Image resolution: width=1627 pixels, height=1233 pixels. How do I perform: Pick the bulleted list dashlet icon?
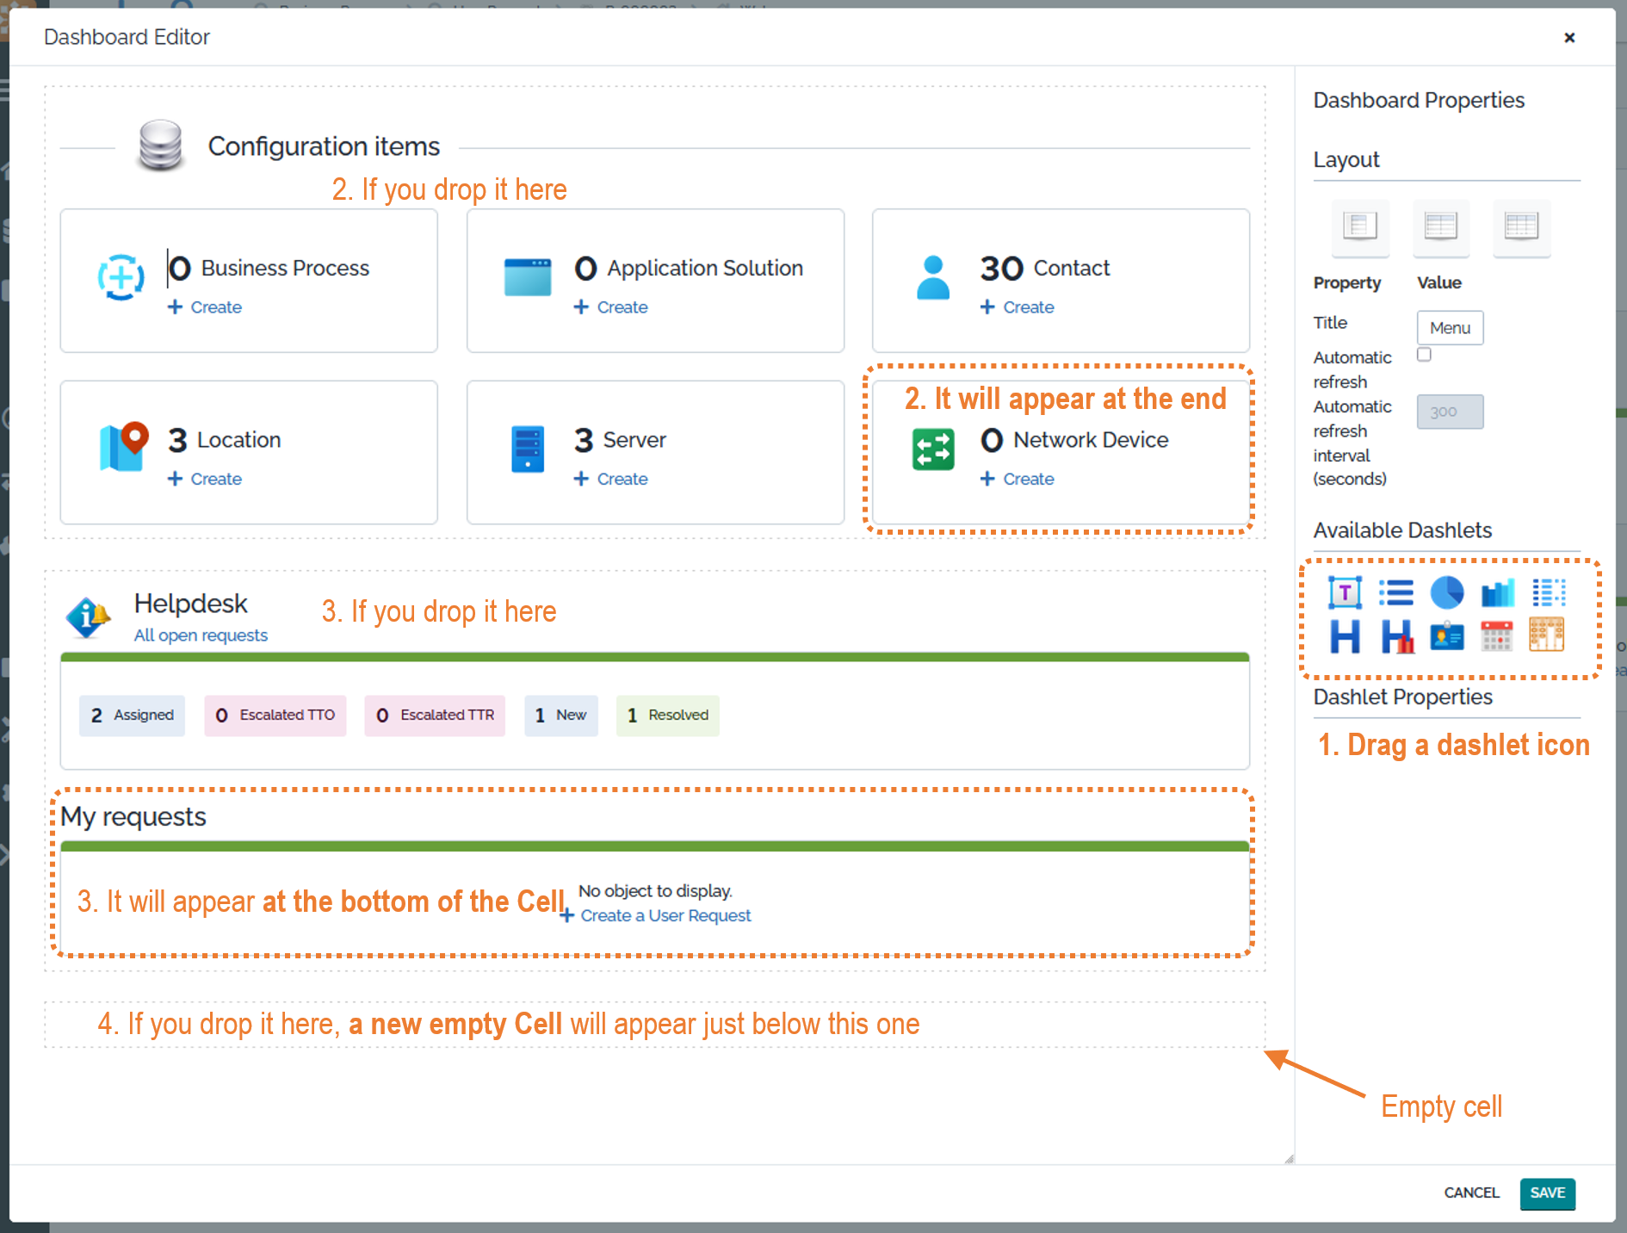(x=1395, y=592)
